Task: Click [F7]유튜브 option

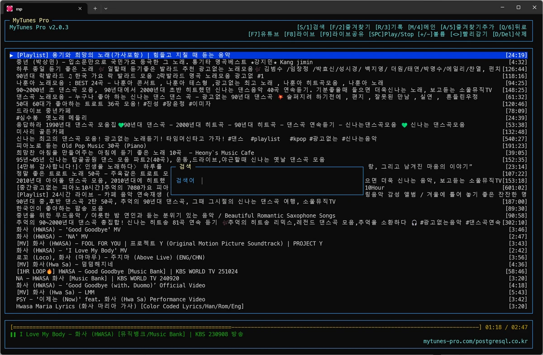Action: tap(264, 34)
